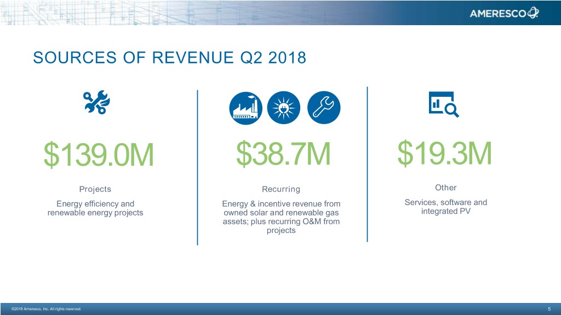Click 'Energy efficiency and renewable energy projects' text
Image resolution: width=561 pixels, height=315 pixels.
click(x=95, y=208)
